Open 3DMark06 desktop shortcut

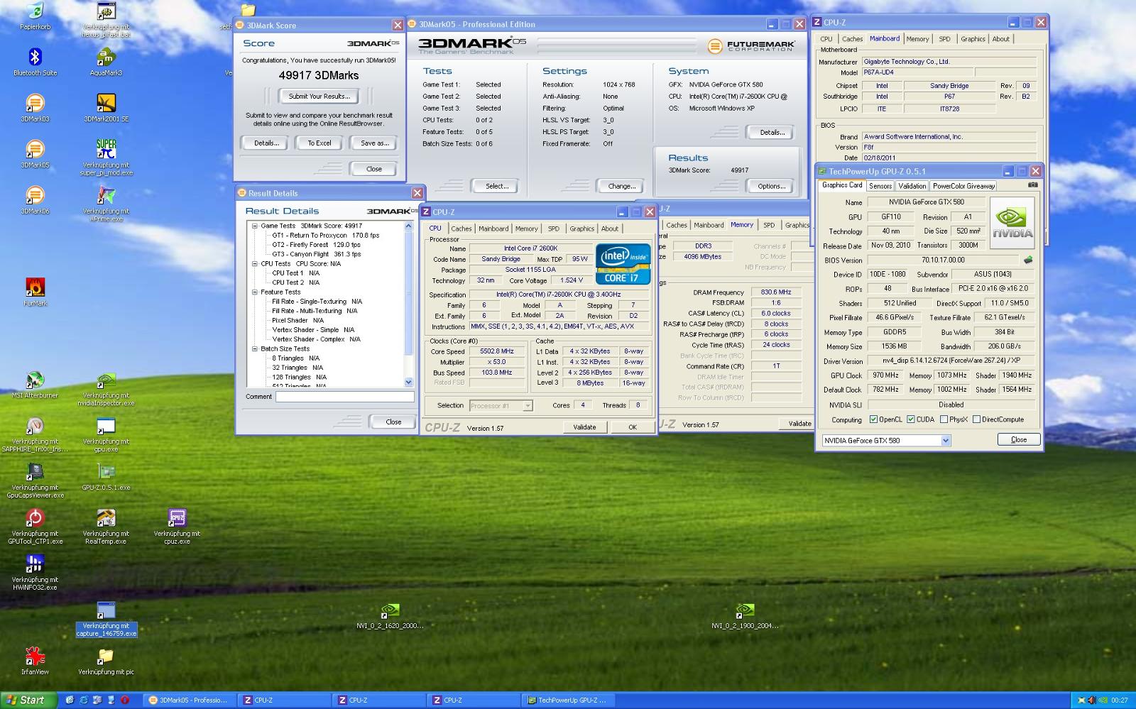[x=35, y=196]
